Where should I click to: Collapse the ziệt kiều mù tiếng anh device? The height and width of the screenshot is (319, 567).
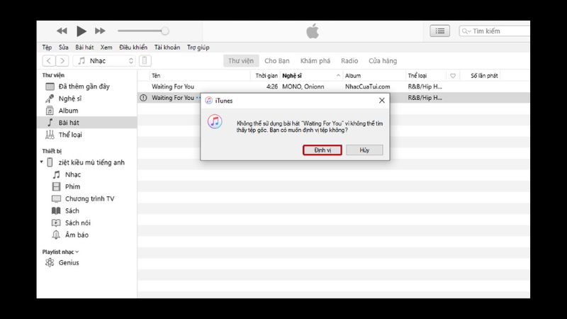[x=42, y=162]
